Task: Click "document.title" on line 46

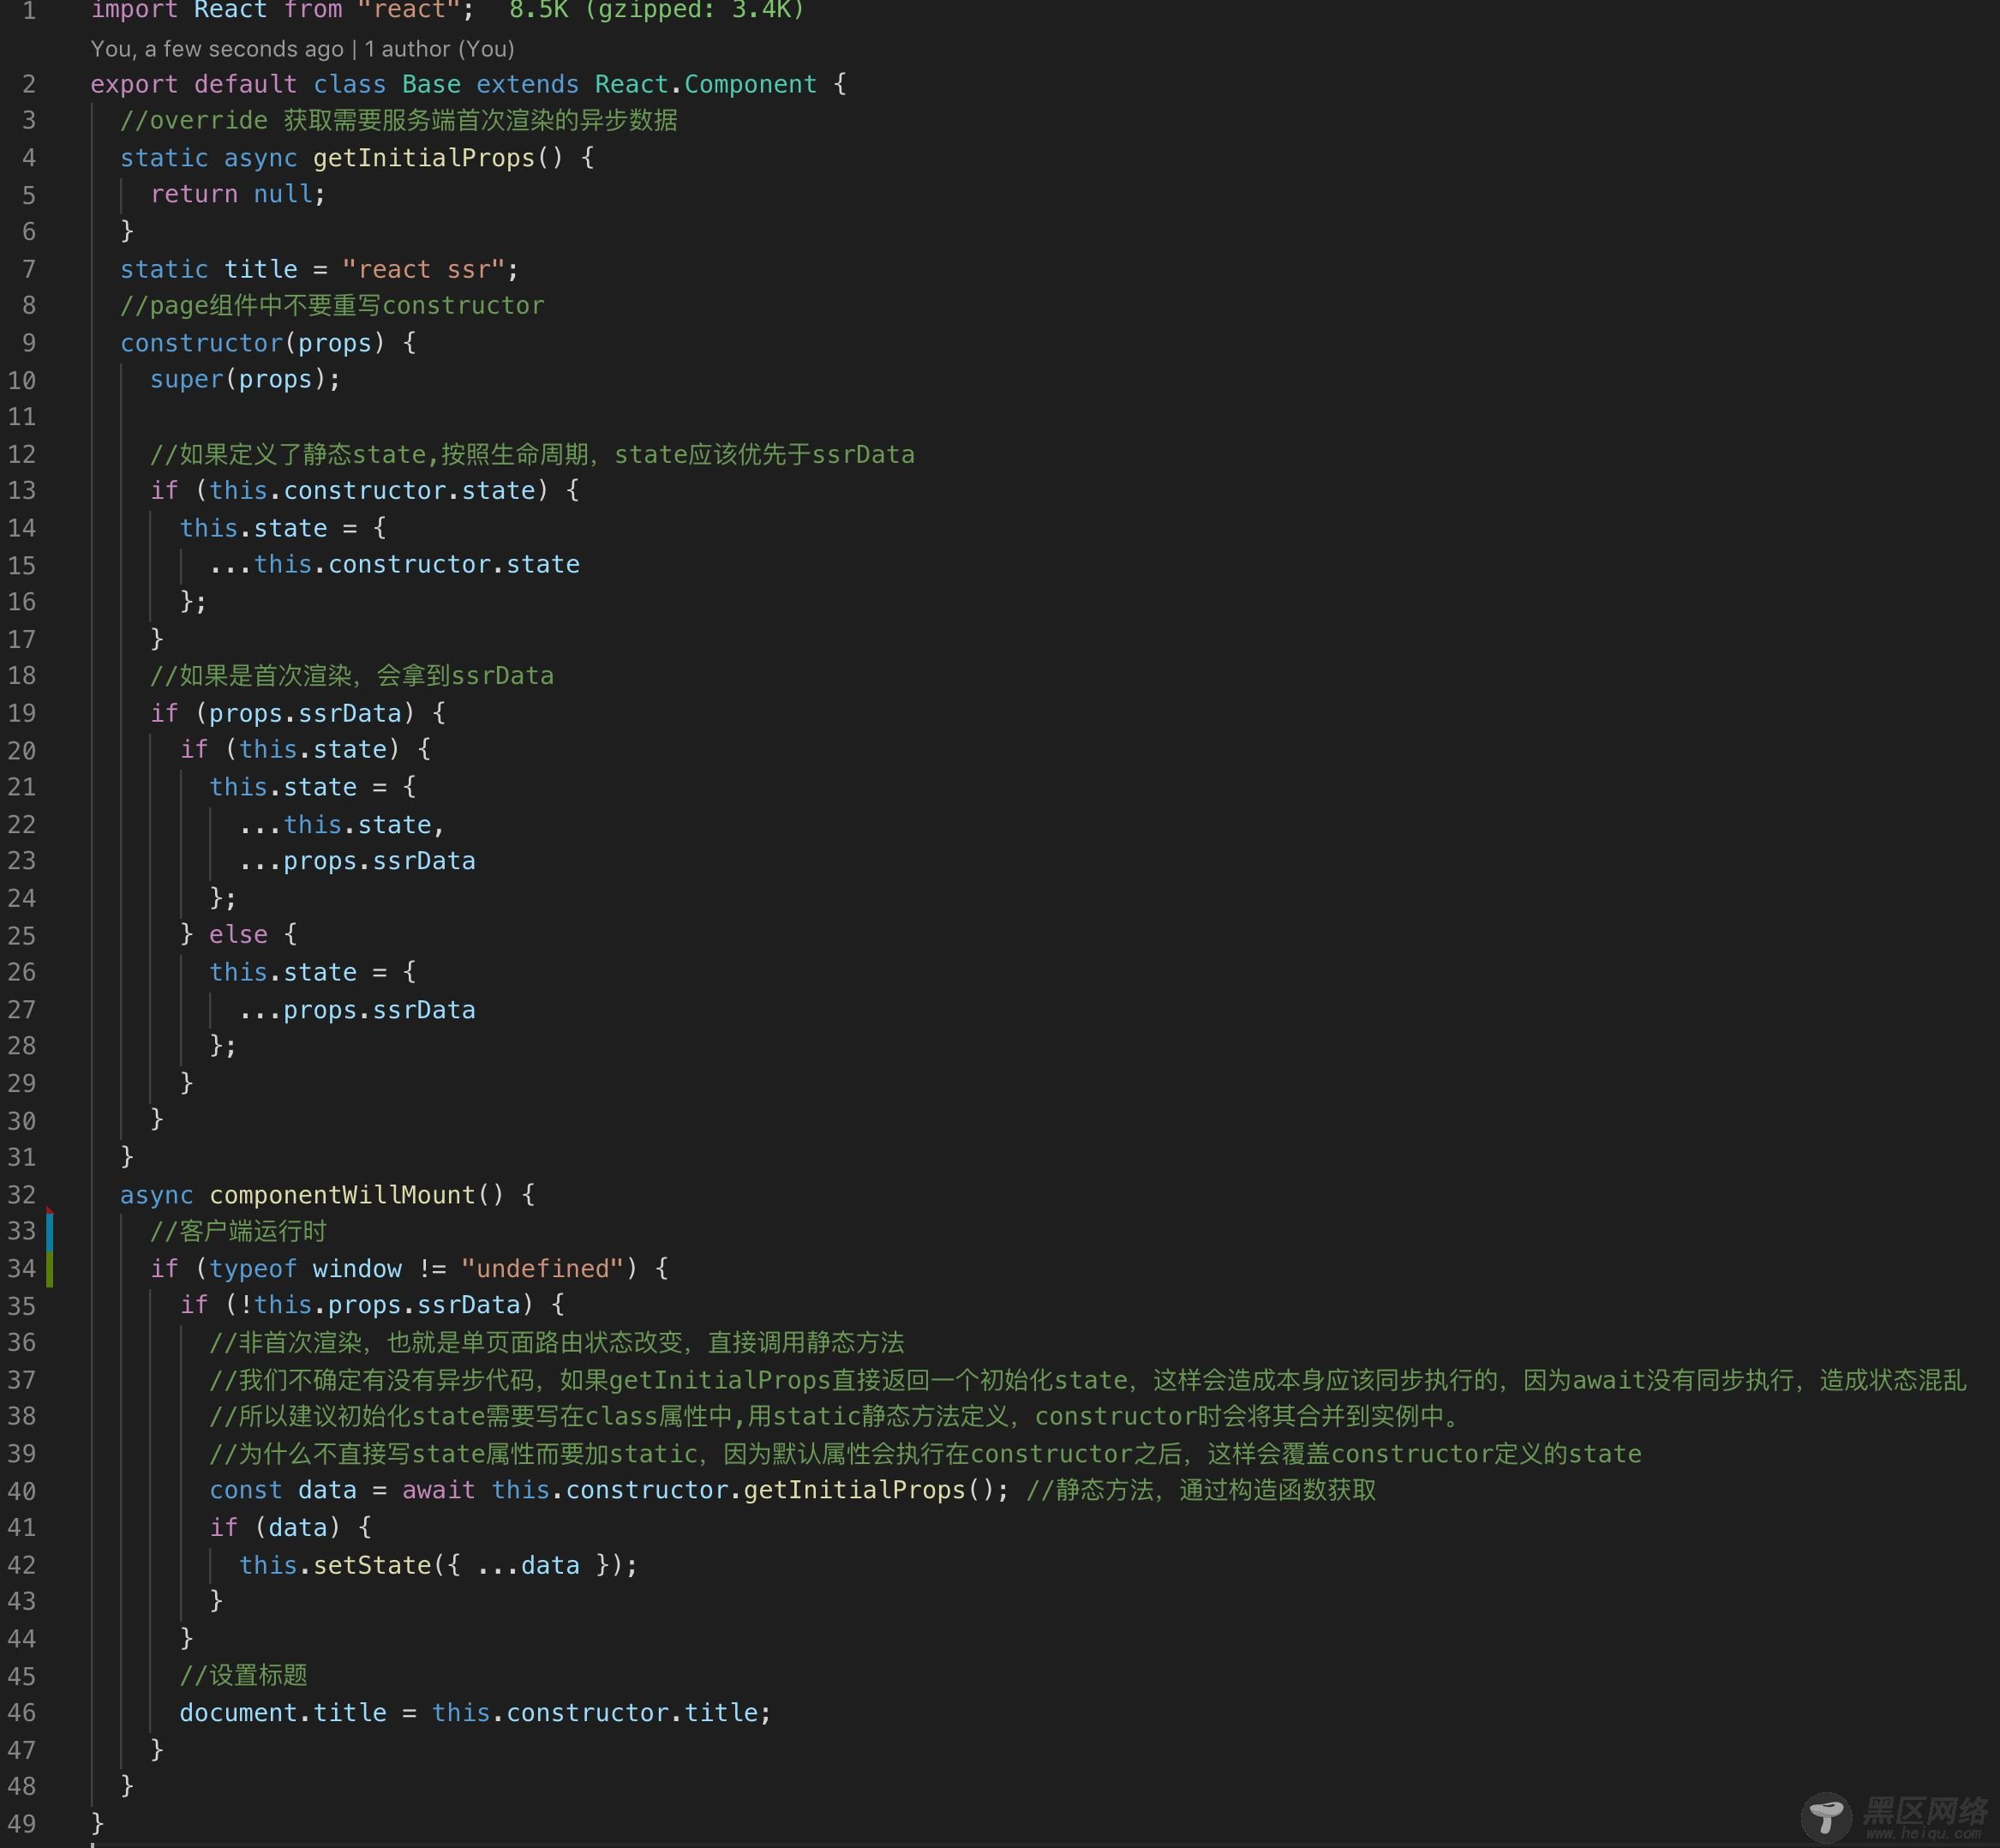Action: pos(283,1713)
